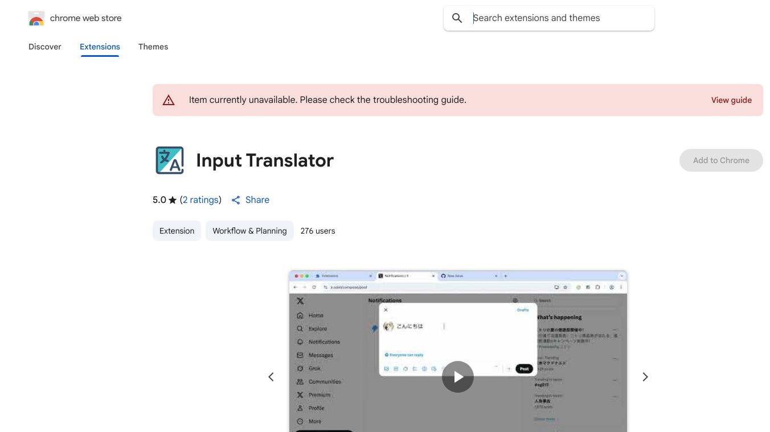Click the Input Translator extension icon

(x=170, y=160)
